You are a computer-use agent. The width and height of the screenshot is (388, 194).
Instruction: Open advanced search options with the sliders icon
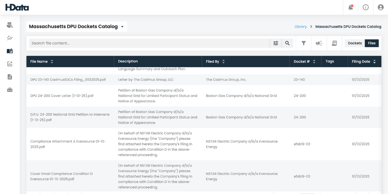click(x=275, y=43)
